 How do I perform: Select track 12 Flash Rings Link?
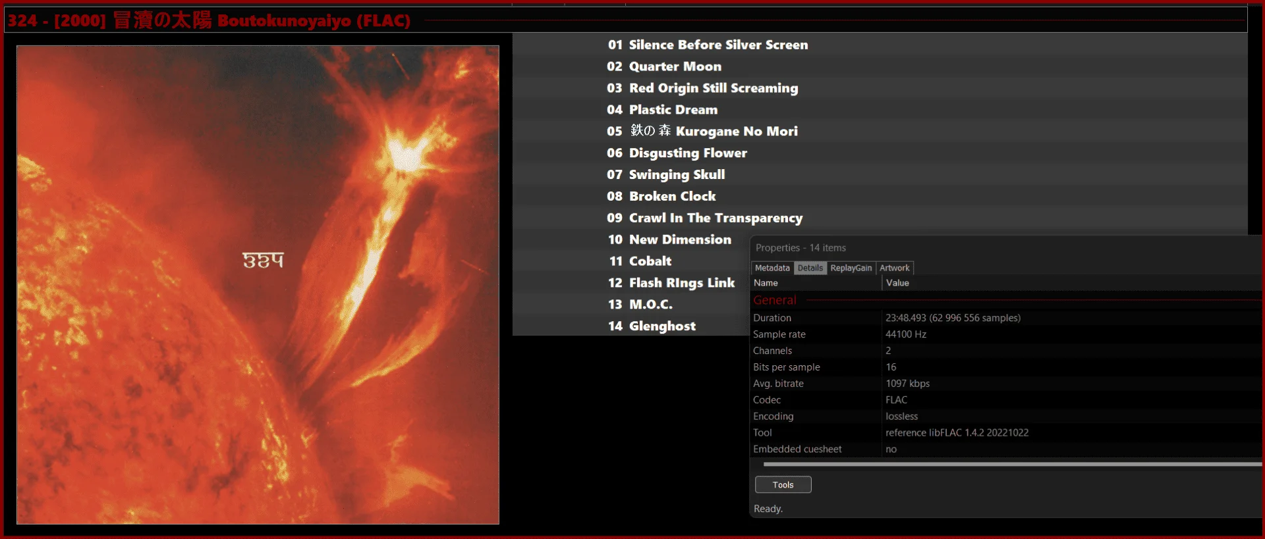pos(631,283)
